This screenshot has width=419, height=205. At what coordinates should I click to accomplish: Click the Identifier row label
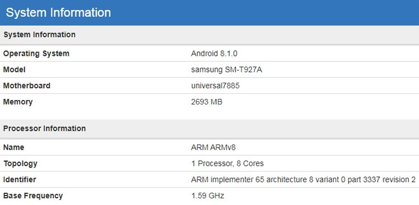20,180
